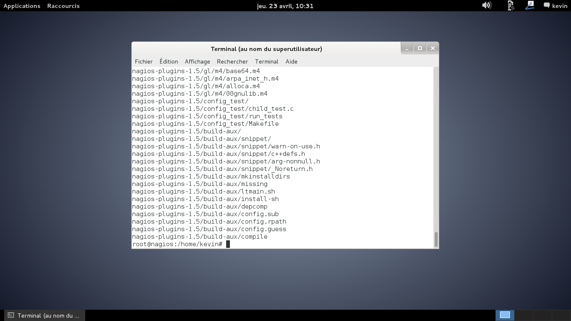Screen dimensions: 571x321
Task: Click the Terminal window title bar text
Action: tap(266, 49)
